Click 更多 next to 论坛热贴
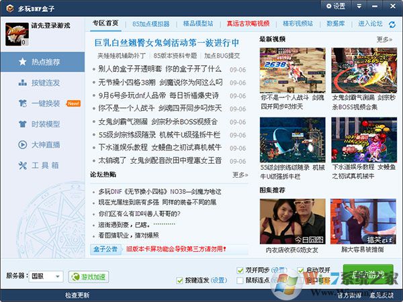The image size is (403, 302). point(240,175)
